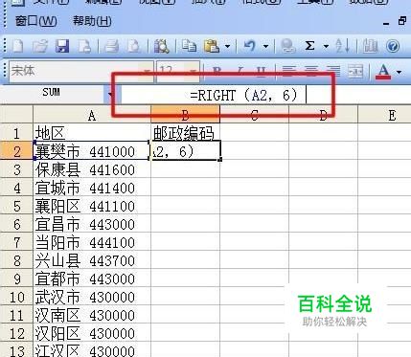411x357 pixels.
Task: Click cell 兴山县 443700
Action: coord(92,260)
